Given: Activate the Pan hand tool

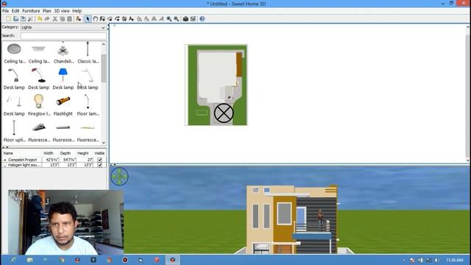Looking at the screenshot, I should click(x=95, y=19).
